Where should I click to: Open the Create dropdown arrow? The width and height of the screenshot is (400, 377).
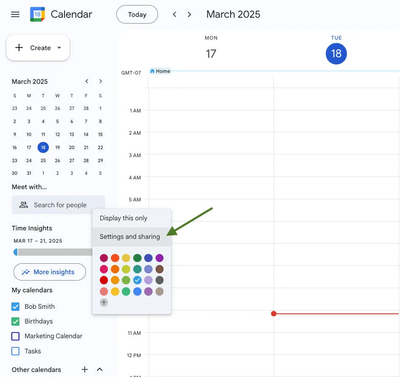pyautogui.click(x=59, y=48)
